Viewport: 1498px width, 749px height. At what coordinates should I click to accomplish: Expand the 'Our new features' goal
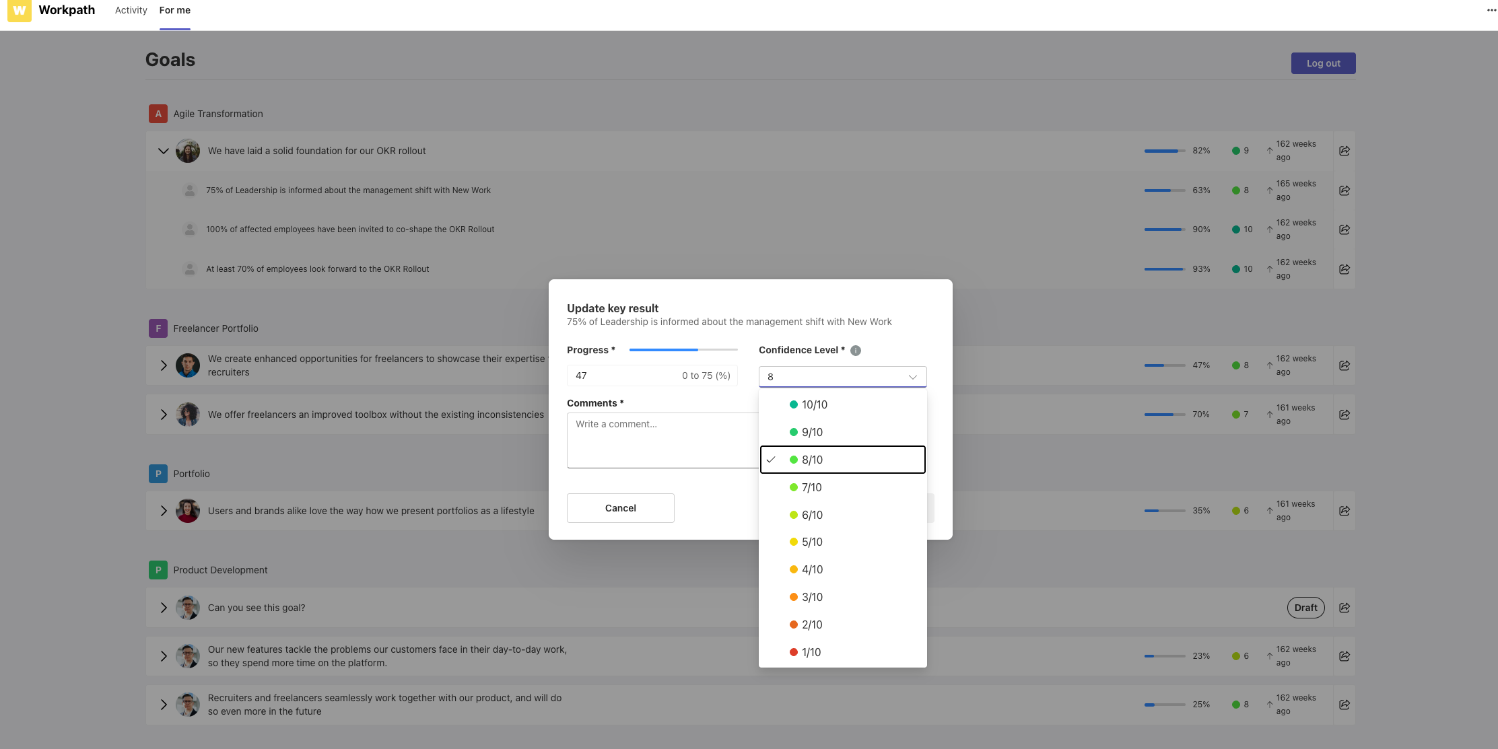(164, 656)
